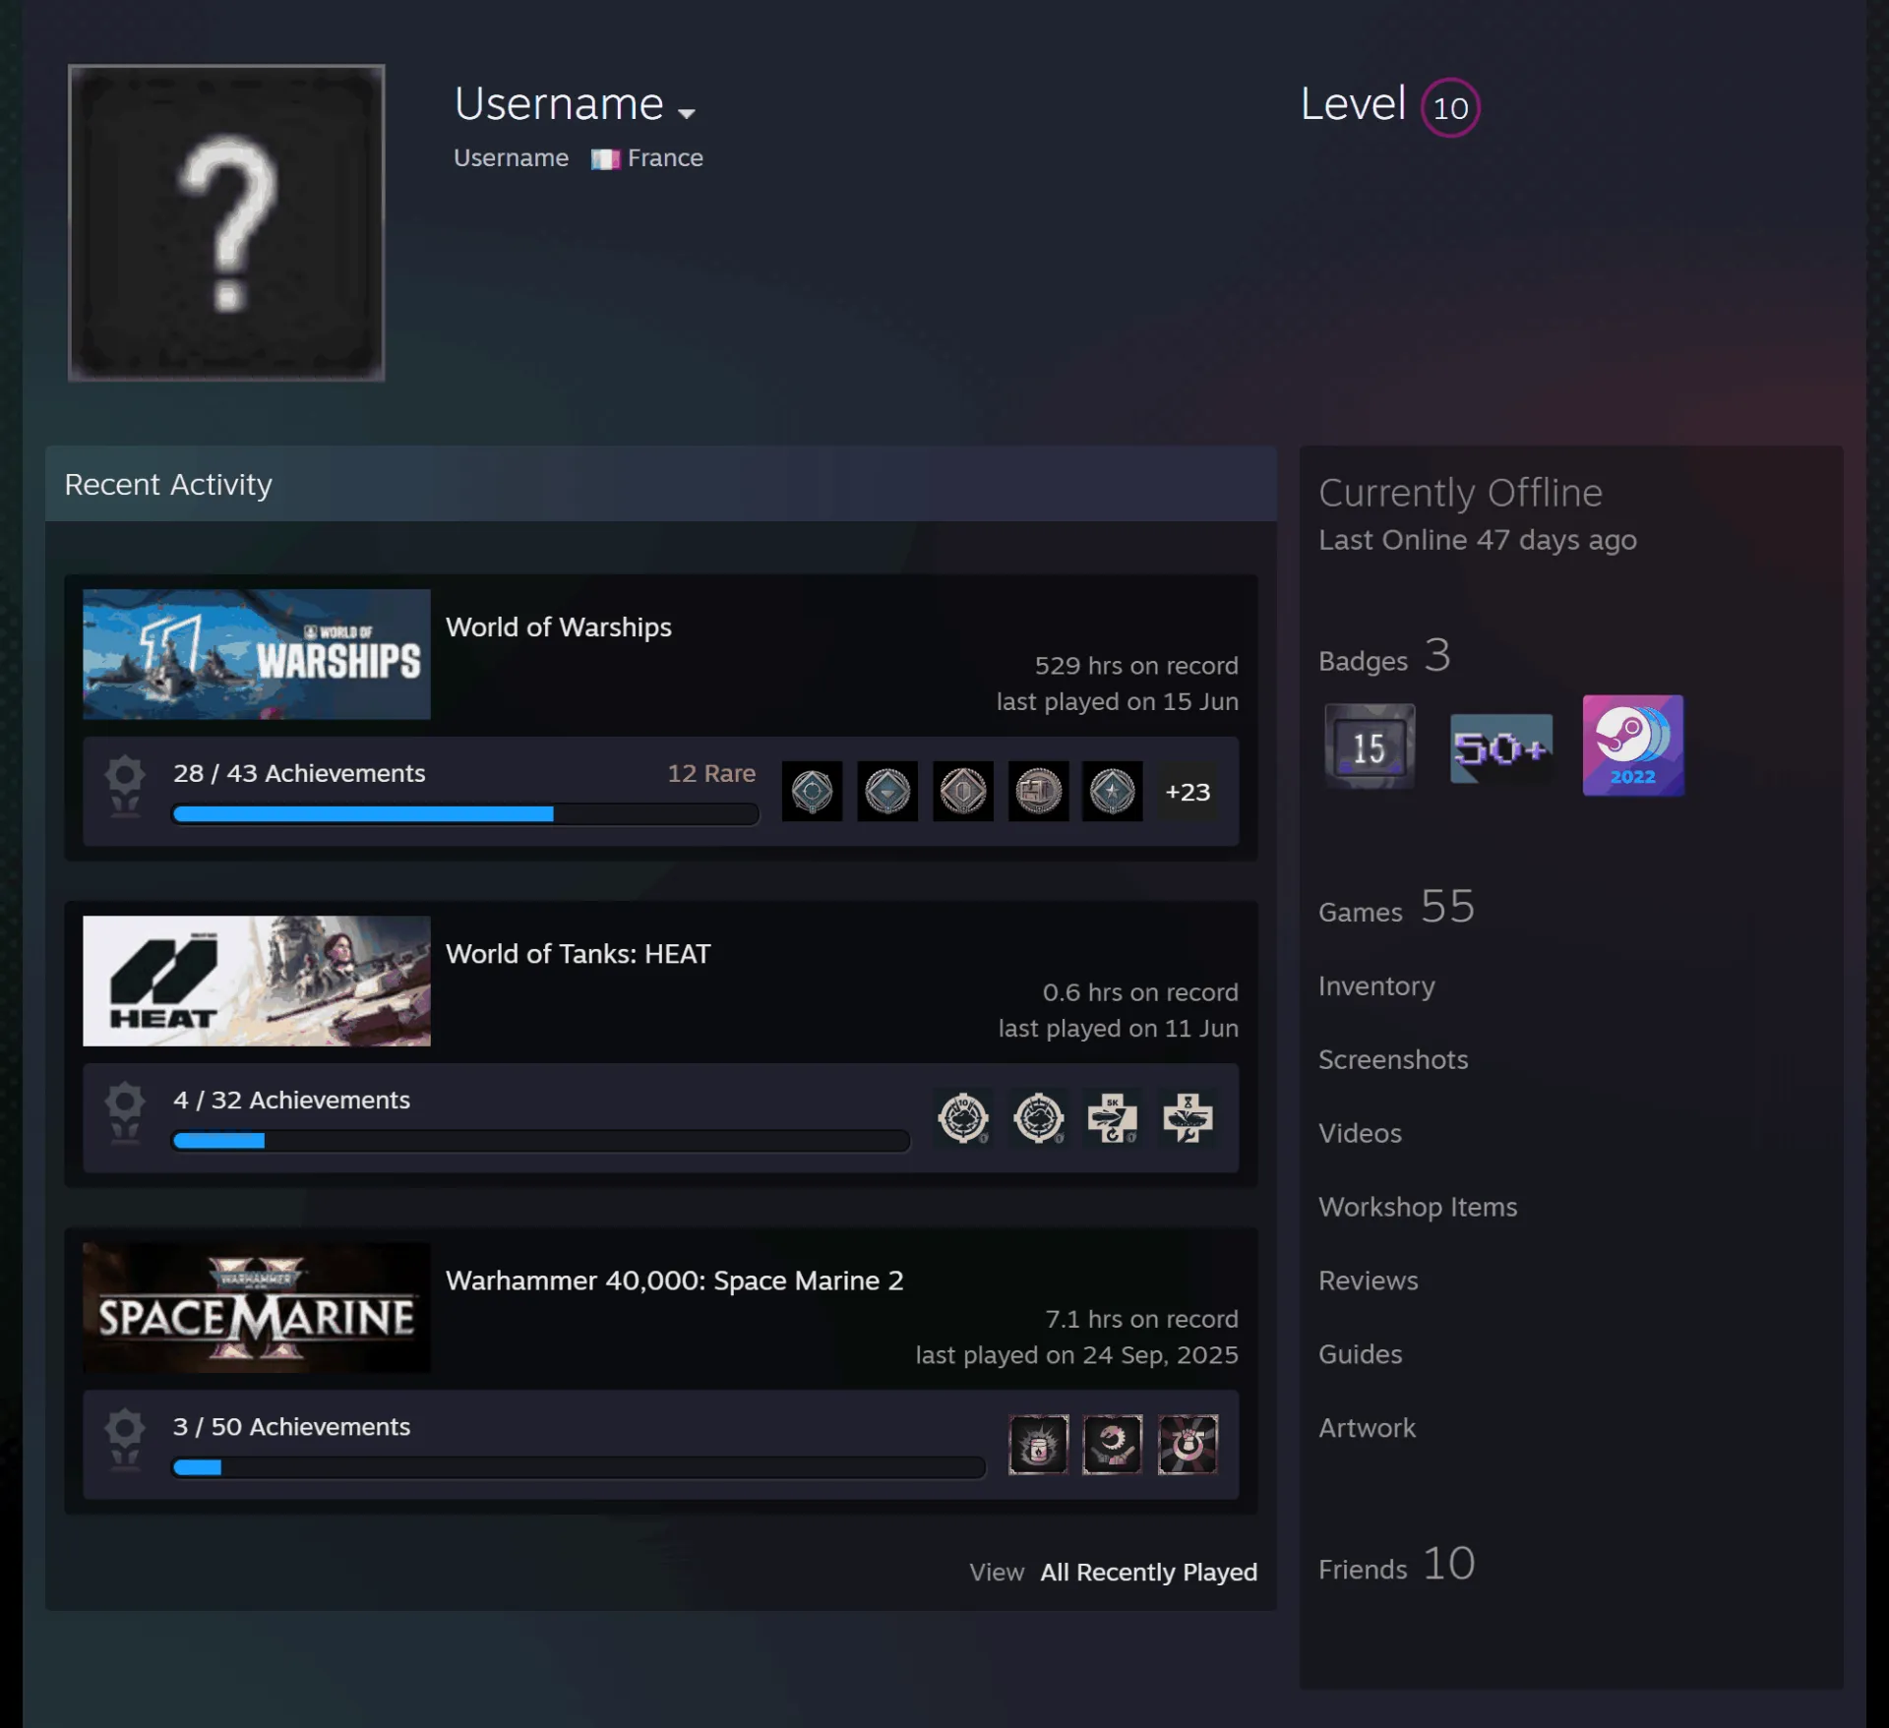Click 28 / 43 Achievements trophy icon
The width and height of the screenshot is (1889, 1728).
(x=125, y=786)
